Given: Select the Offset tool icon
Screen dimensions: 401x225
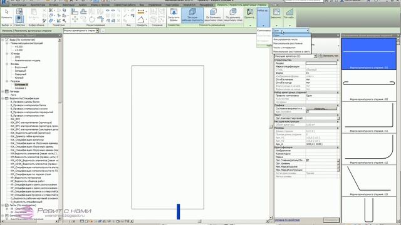Looking at the screenshot, I should [83, 11].
